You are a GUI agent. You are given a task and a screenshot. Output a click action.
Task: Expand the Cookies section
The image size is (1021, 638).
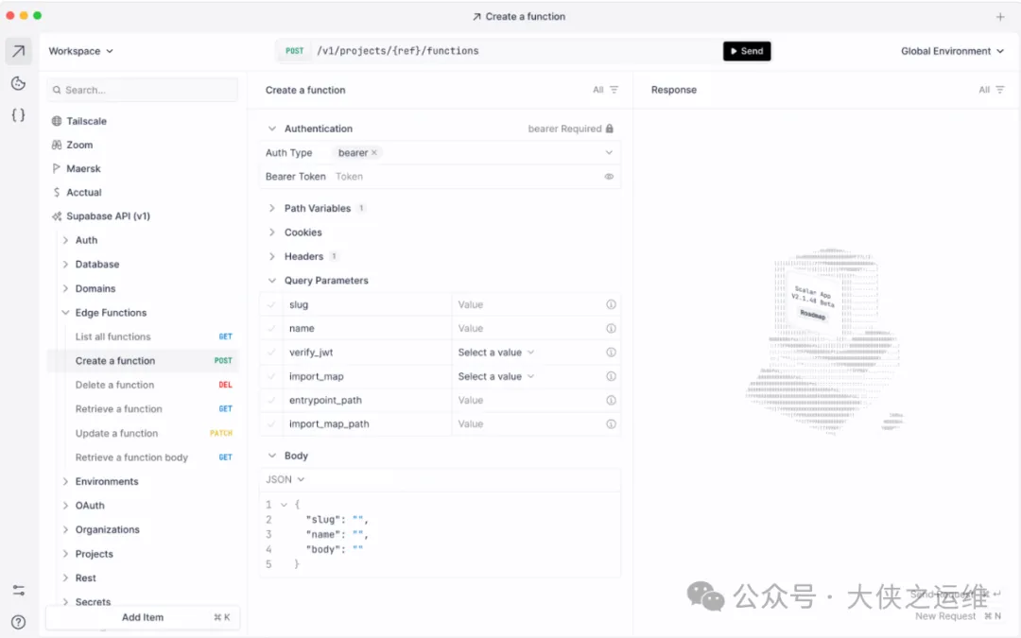[272, 233]
